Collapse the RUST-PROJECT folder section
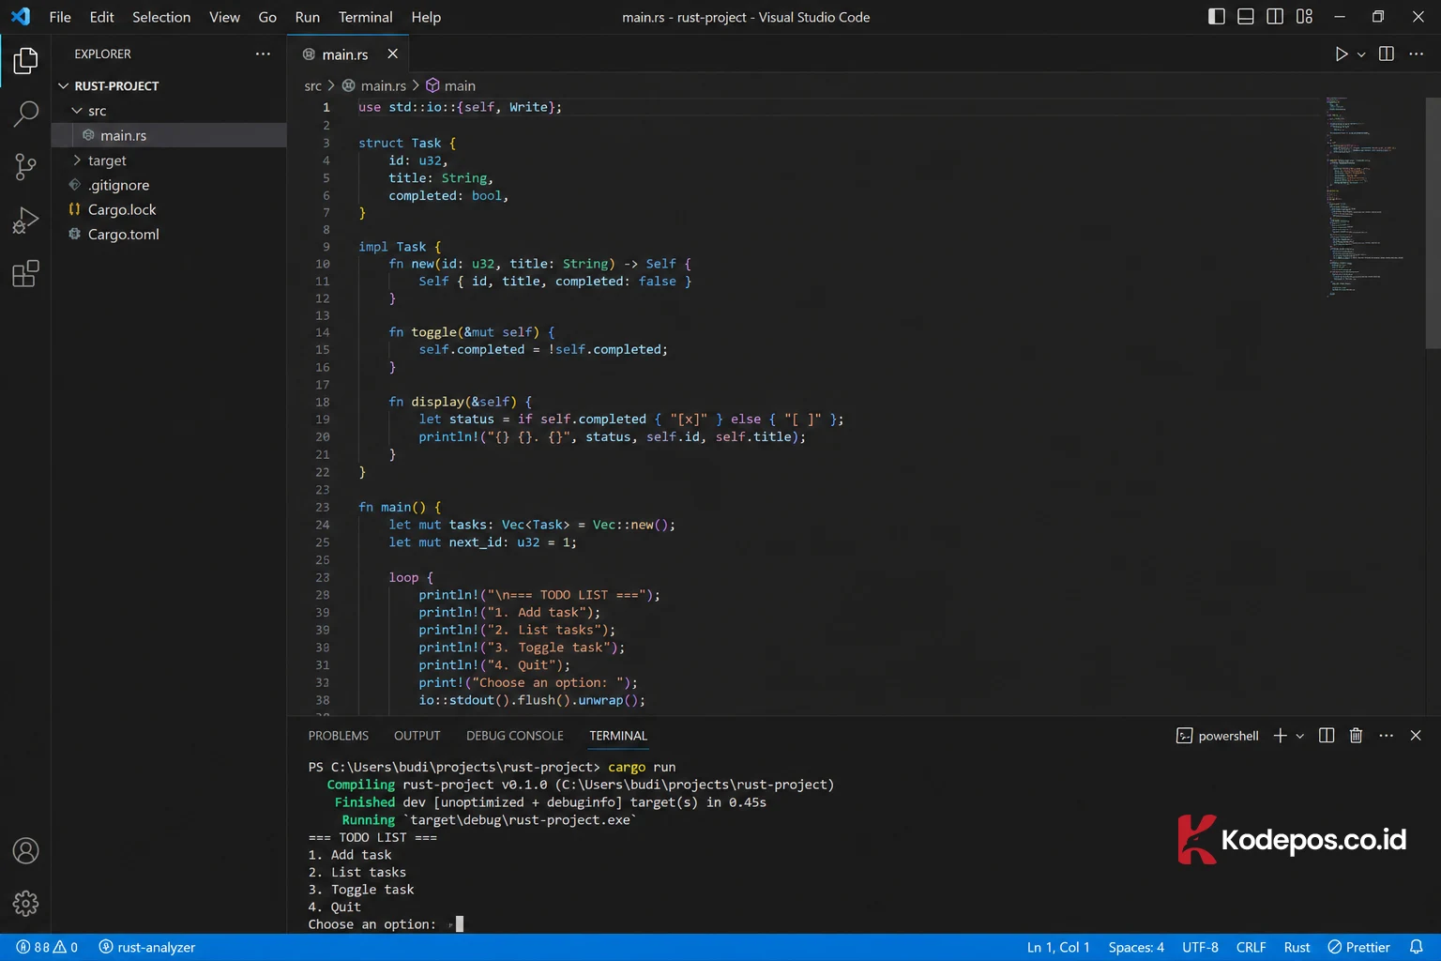The width and height of the screenshot is (1441, 961). point(169,85)
